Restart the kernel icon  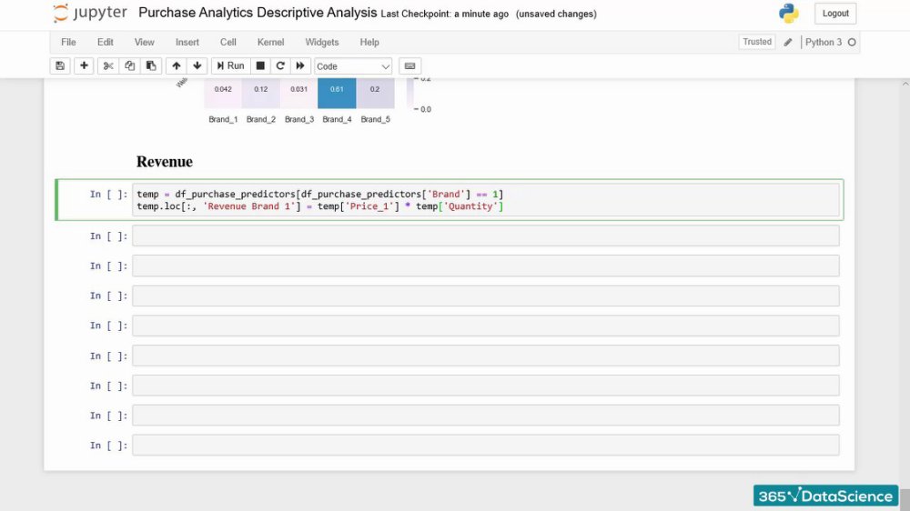[280, 66]
